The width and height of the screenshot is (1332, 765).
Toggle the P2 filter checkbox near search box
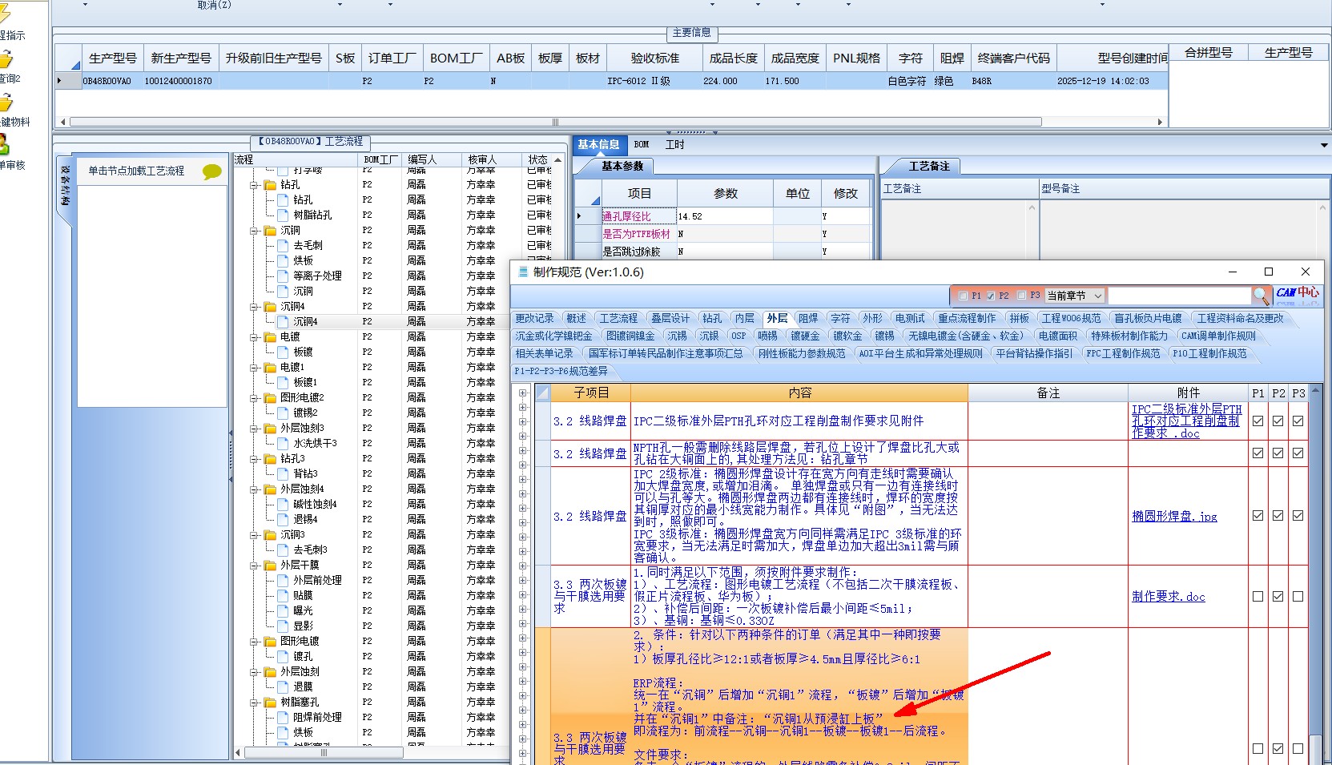point(991,296)
